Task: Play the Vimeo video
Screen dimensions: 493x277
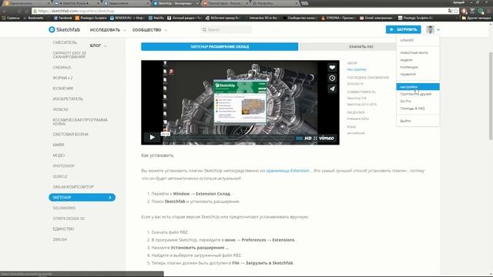Action: (152, 137)
